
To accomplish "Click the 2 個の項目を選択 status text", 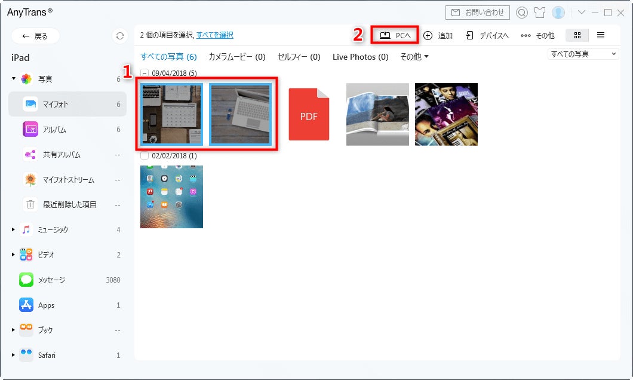I will (x=167, y=35).
